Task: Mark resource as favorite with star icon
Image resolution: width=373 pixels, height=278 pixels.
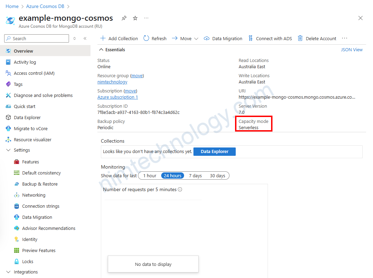Action: pos(135,18)
